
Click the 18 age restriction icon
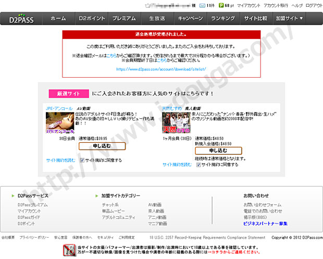pos(69,250)
